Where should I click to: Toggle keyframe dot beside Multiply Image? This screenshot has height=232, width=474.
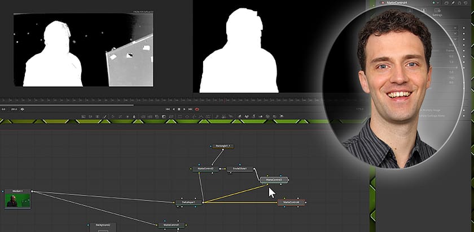[464, 110]
